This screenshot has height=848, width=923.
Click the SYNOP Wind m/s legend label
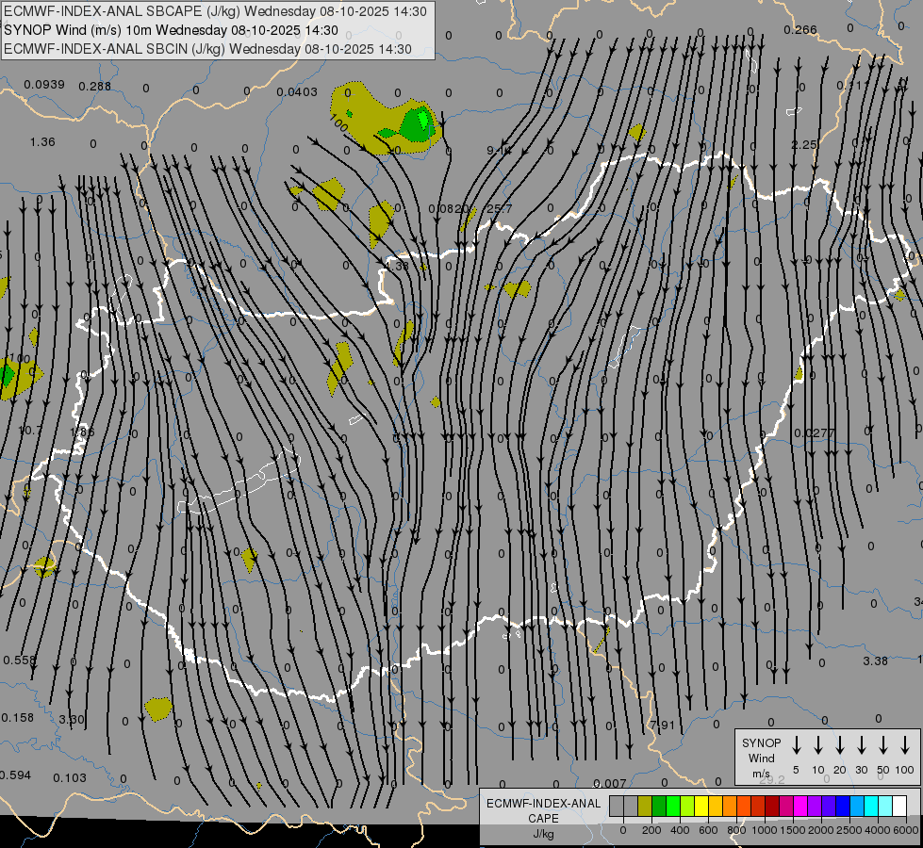click(761, 758)
